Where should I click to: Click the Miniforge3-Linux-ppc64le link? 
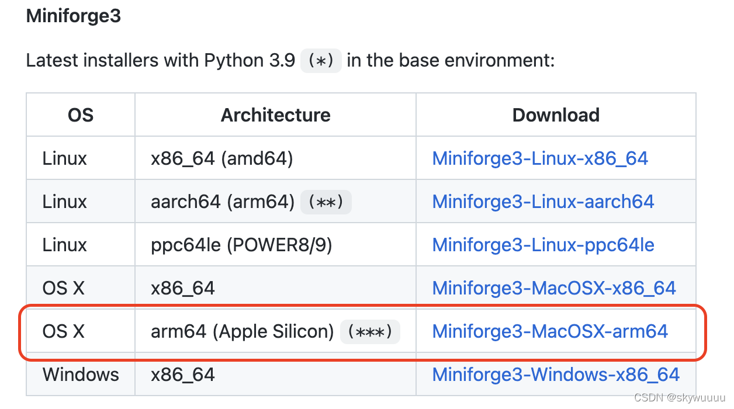click(543, 245)
